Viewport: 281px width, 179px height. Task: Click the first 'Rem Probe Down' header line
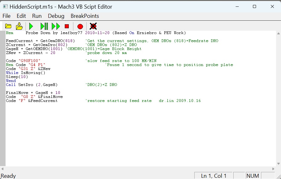click(x=96, y=33)
